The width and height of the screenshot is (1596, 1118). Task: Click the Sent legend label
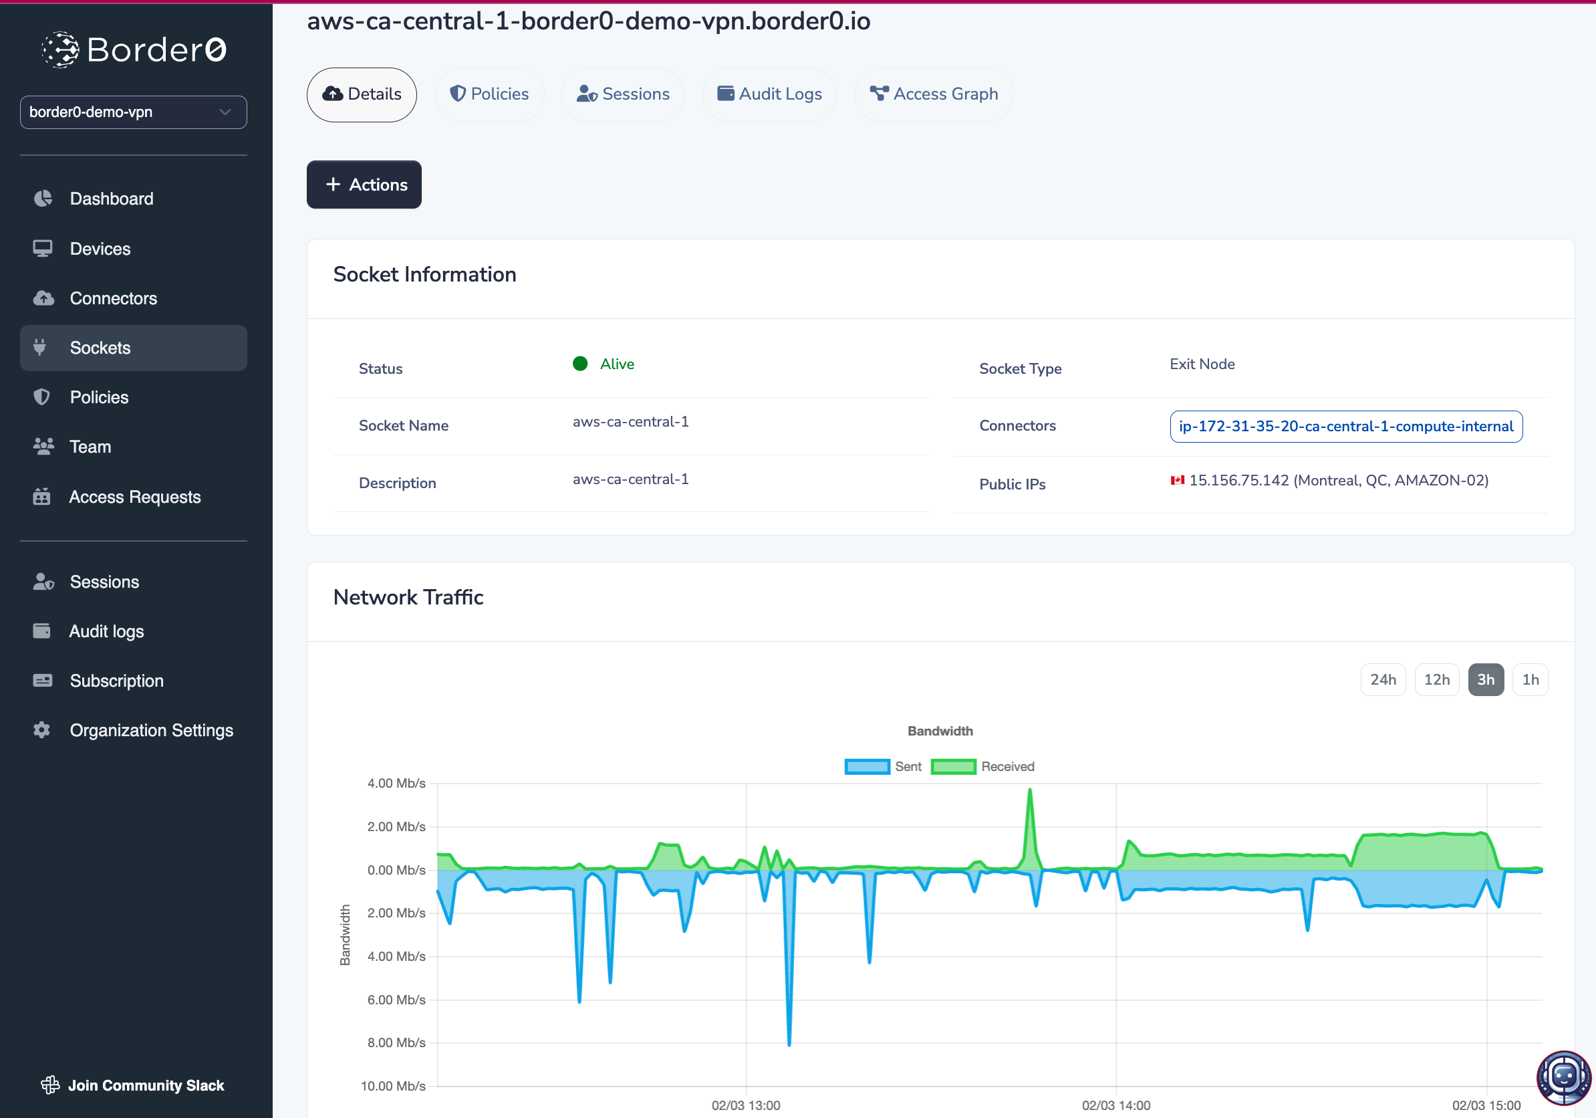(908, 766)
